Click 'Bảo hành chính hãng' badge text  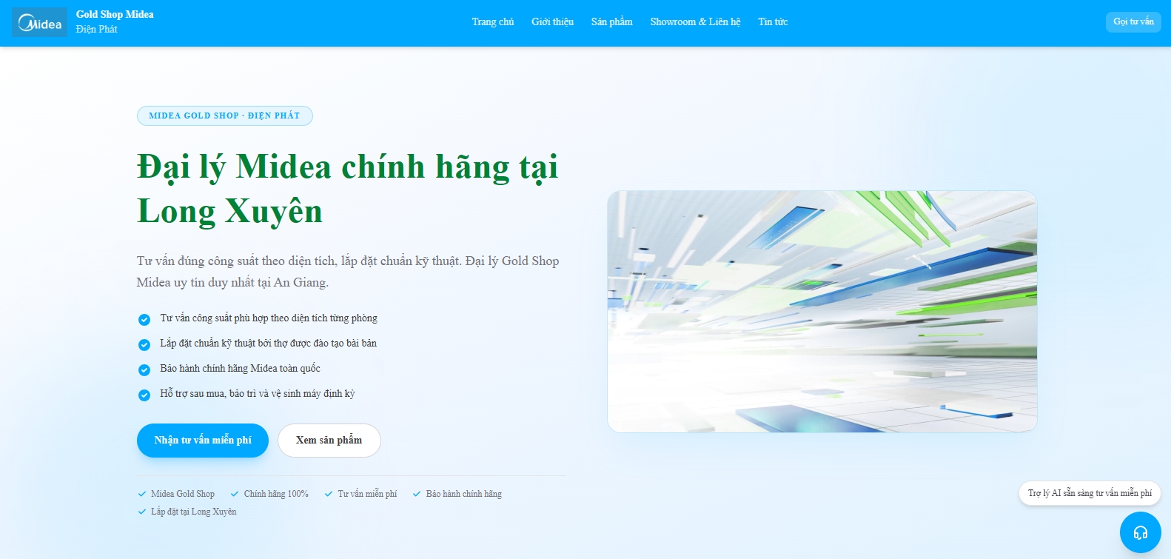pos(464,494)
